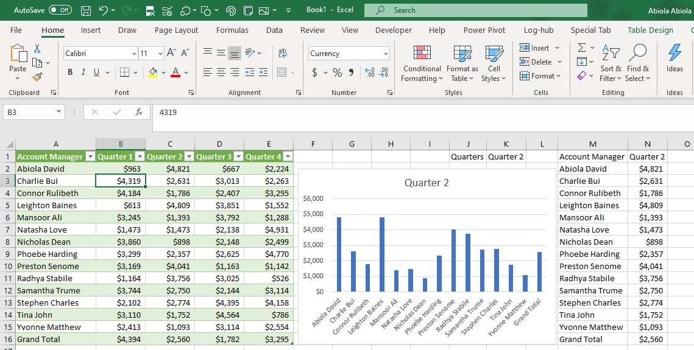The width and height of the screenshot is (694, 350).
Task: Click the Cut scissors icon
Action: coord(37,49)
